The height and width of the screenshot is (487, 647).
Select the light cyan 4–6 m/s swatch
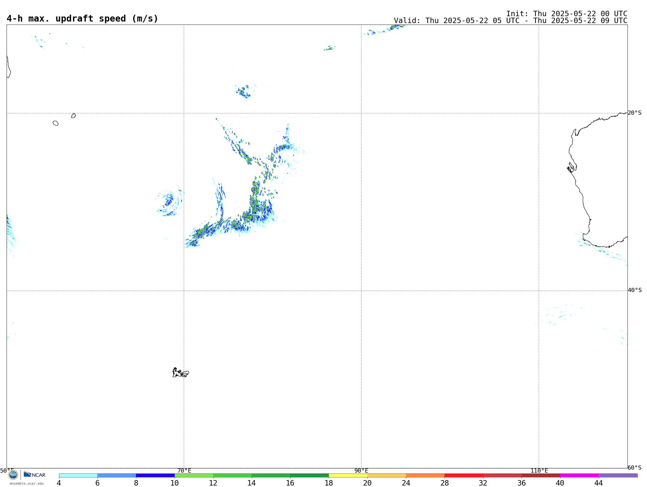[x=78, y=475]
